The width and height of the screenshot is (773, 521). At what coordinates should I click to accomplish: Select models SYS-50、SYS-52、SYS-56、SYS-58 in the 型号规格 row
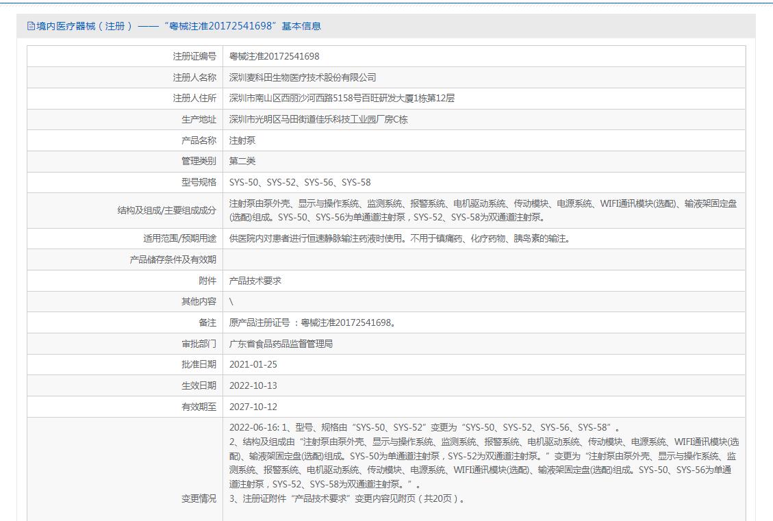pos(300,182)
